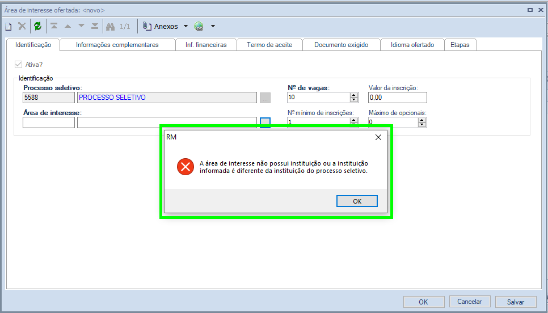Go to last record arrow icon

95,26
